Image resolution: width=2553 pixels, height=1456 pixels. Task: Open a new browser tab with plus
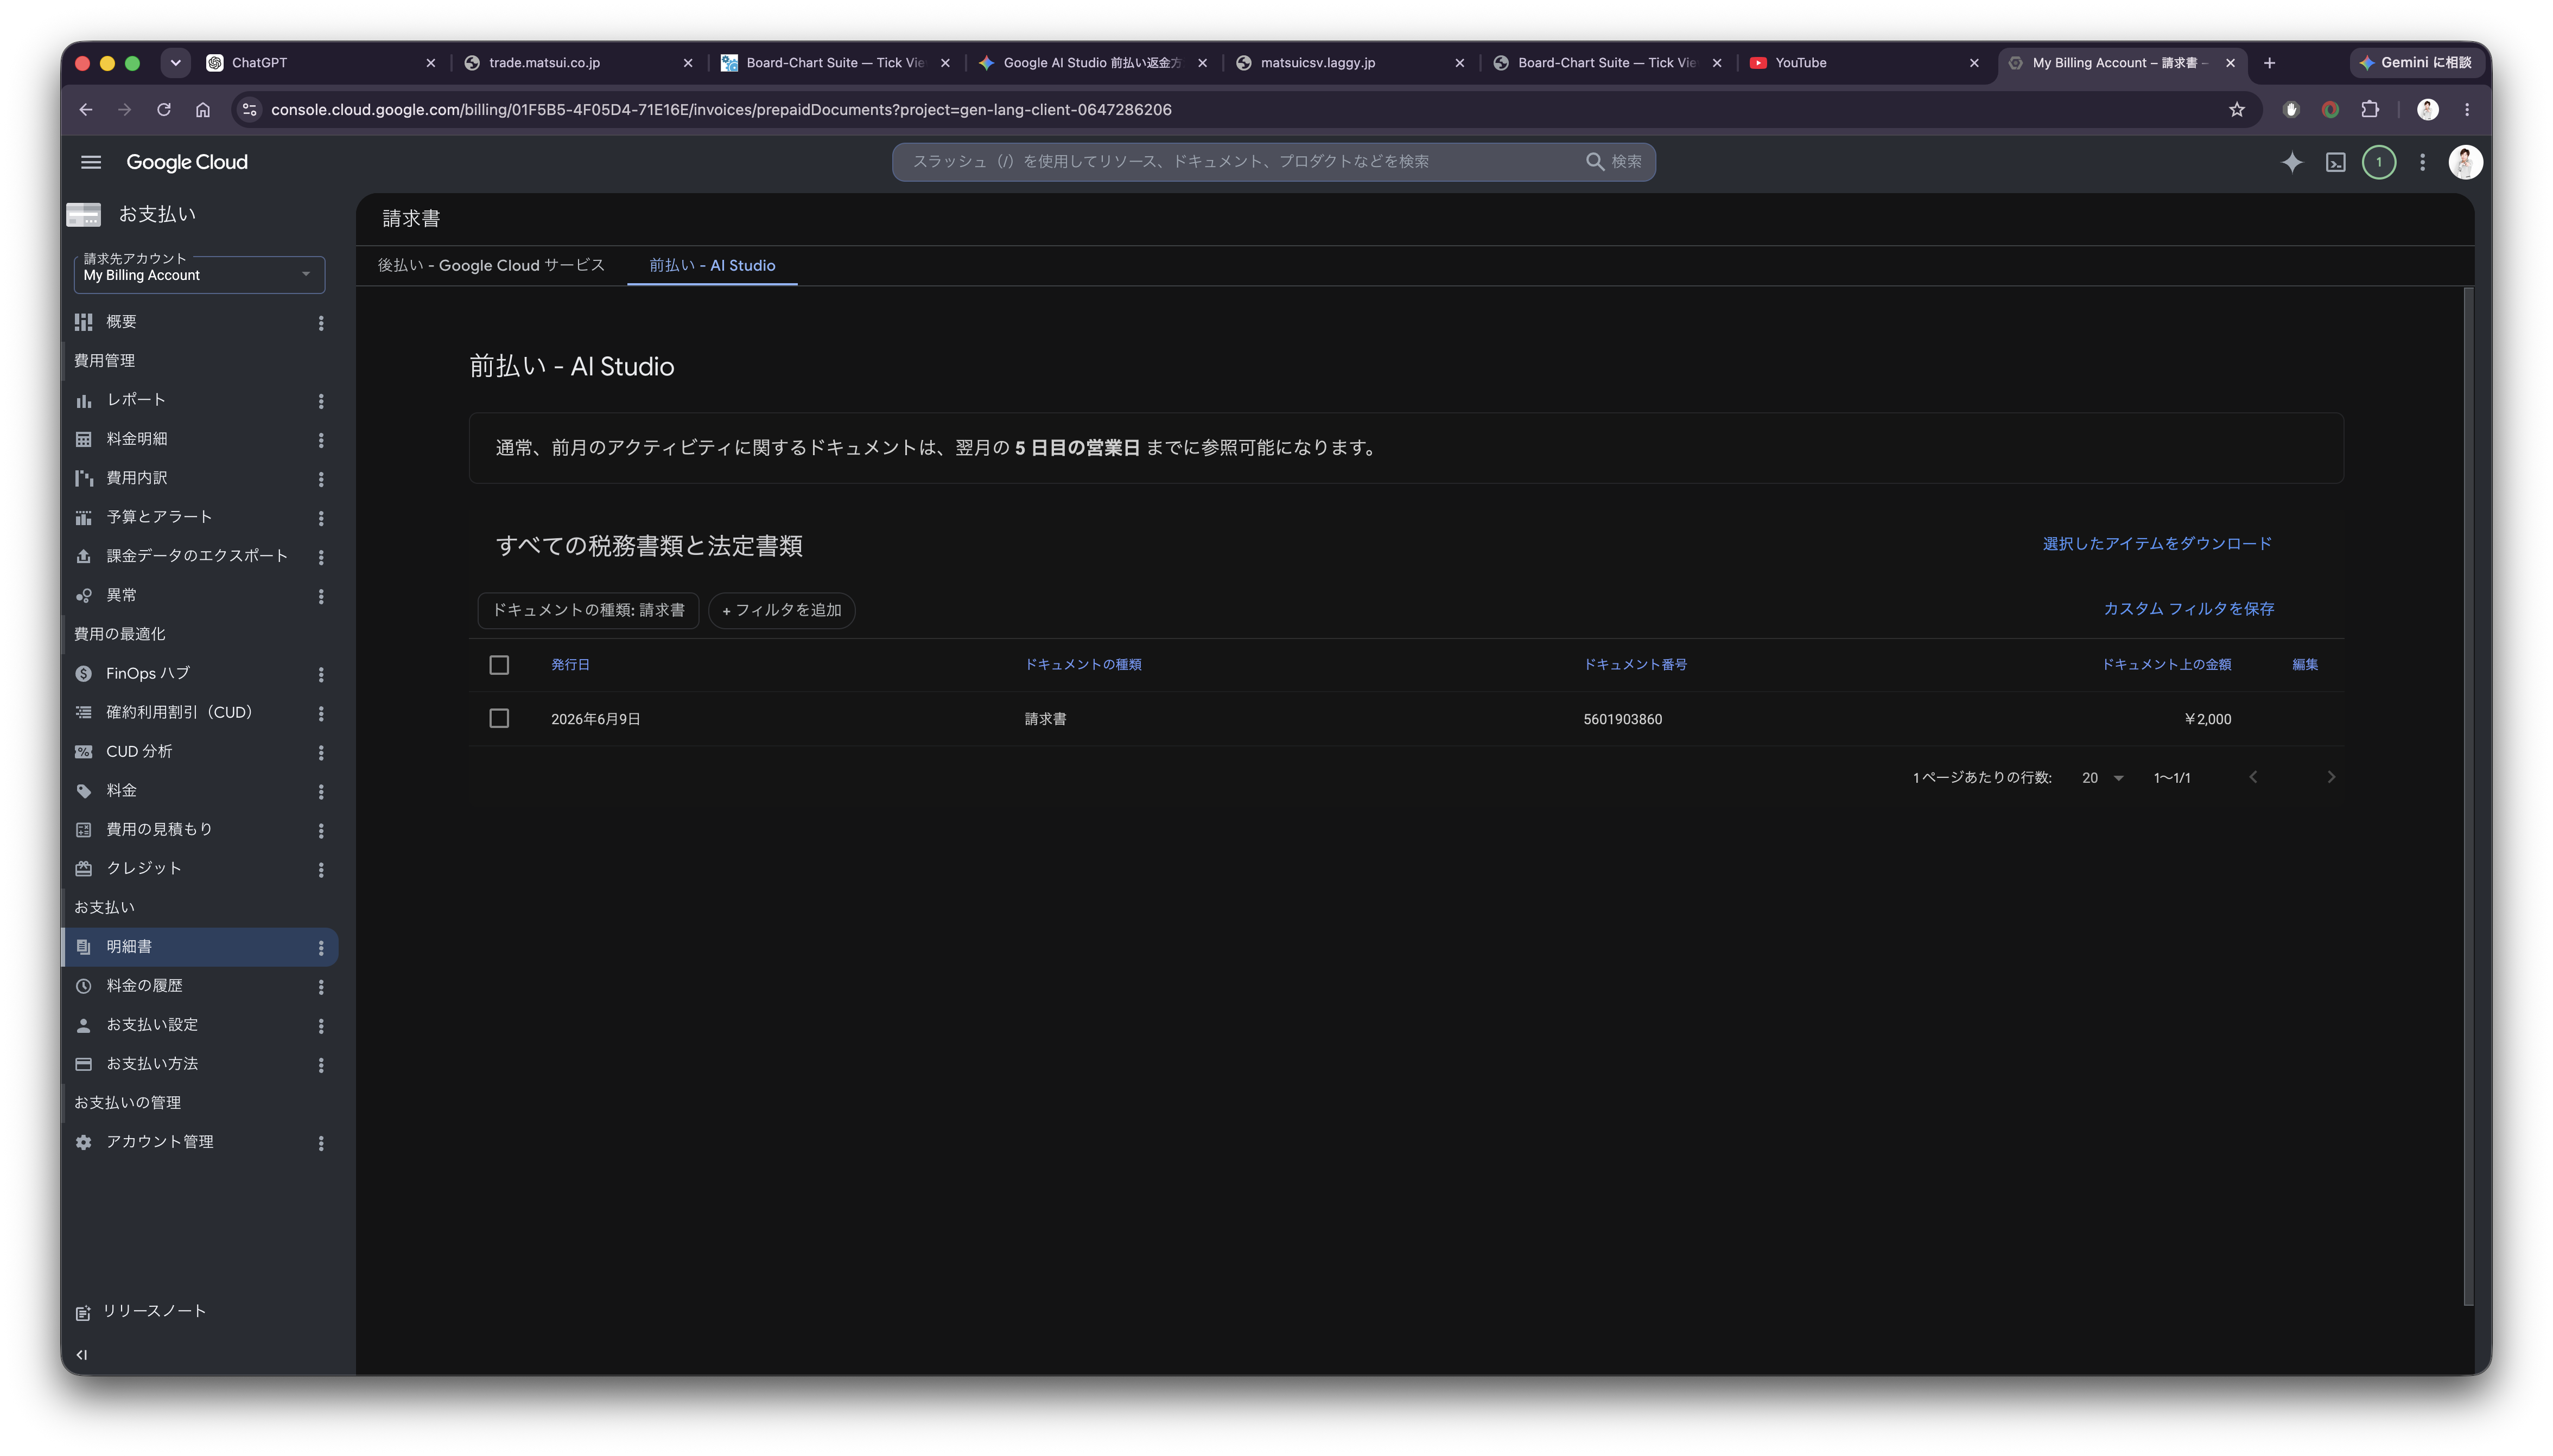click(2269, 63)
